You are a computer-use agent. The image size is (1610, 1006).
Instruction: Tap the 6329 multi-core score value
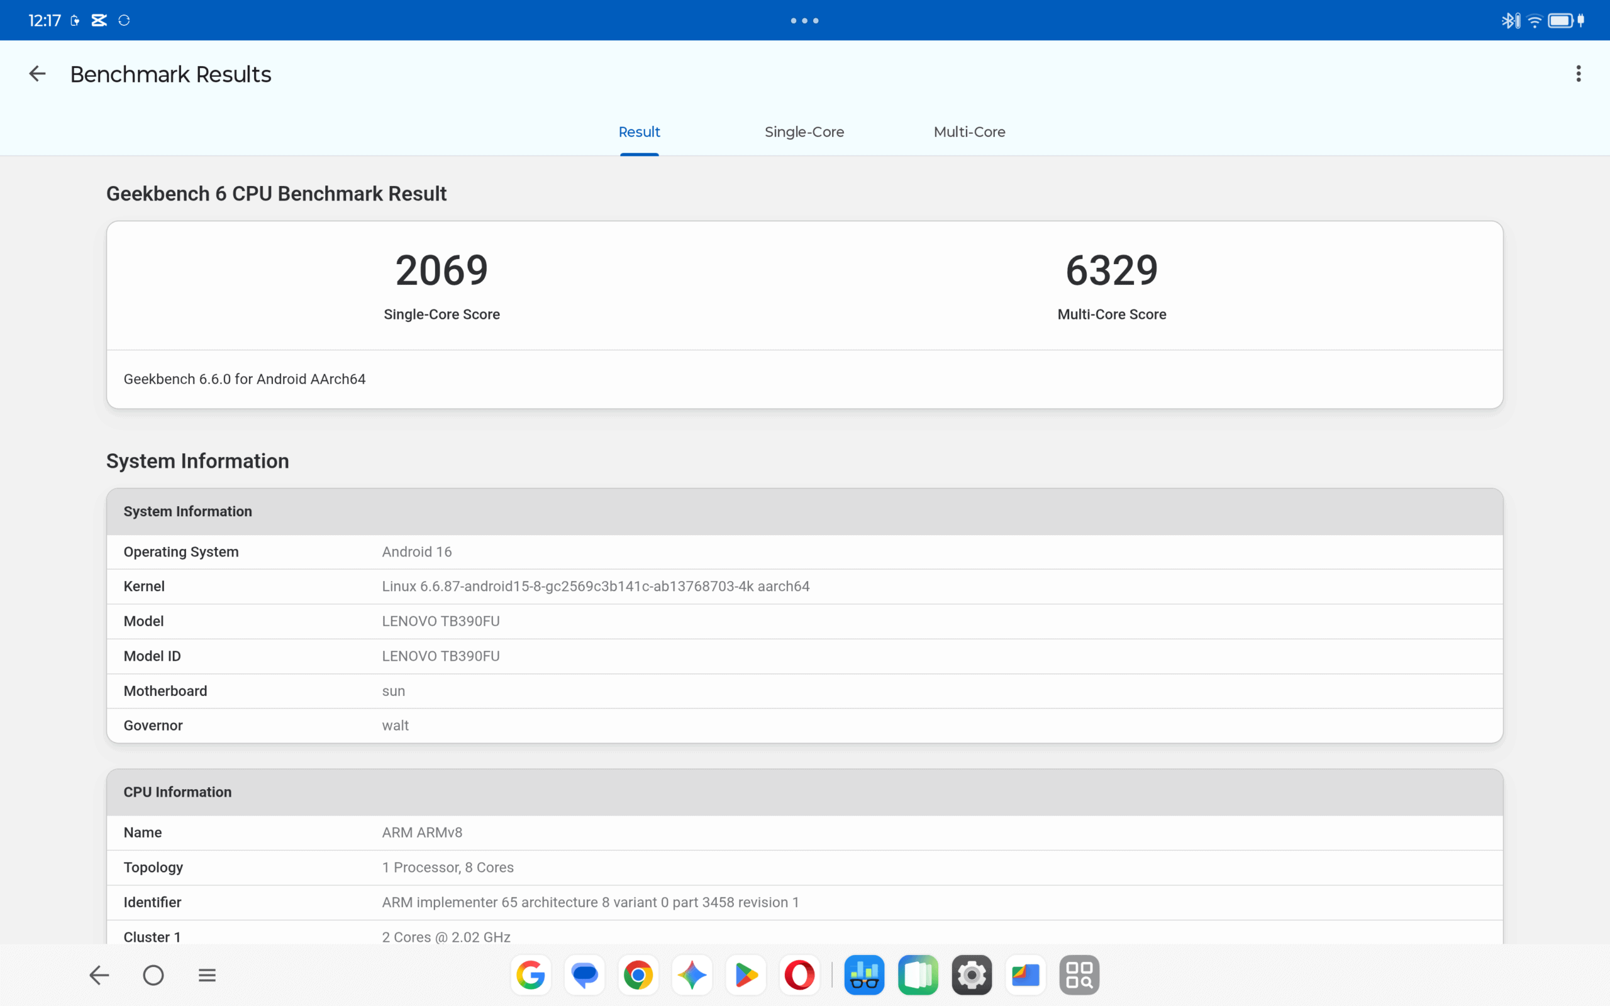click(1112, 270)
